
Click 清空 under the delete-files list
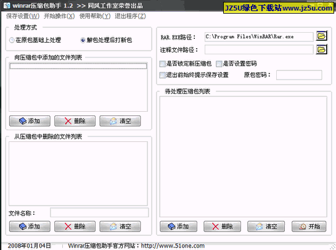click(120, 227)
